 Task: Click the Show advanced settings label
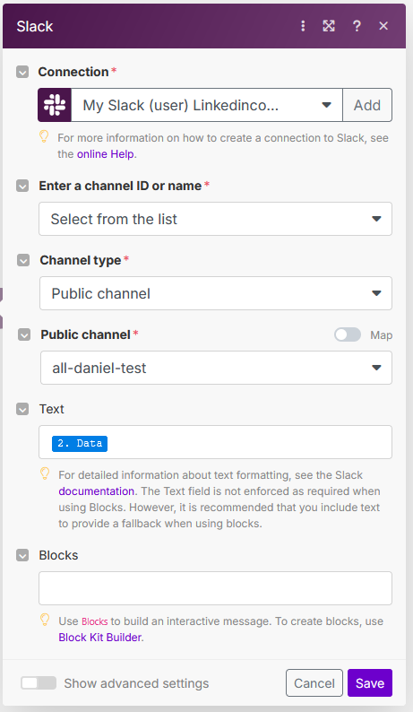pyautogui.click(x=136, y=683)
